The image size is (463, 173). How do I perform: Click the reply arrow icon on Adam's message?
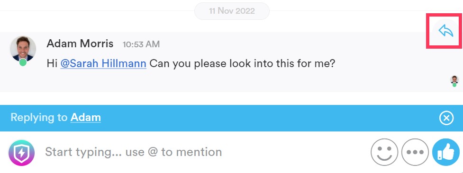tap(445, 31)
